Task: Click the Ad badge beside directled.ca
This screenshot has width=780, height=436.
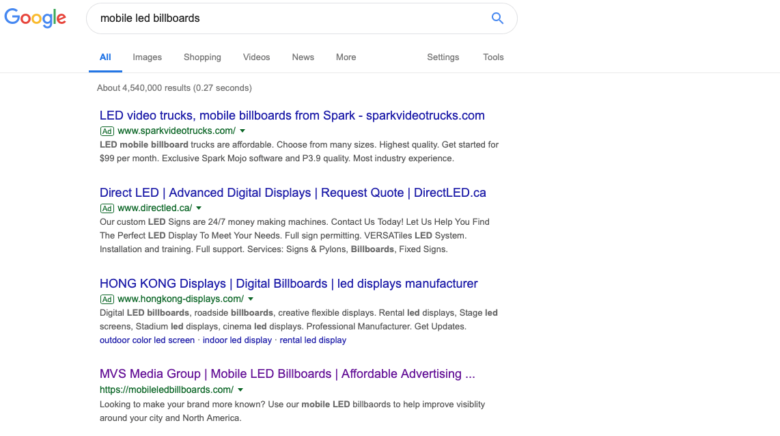Action: 107,208
